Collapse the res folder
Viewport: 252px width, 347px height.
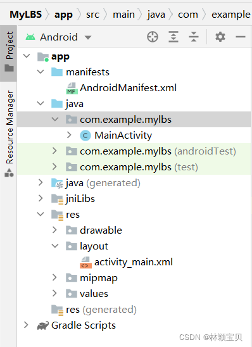[x=41, y=214]
